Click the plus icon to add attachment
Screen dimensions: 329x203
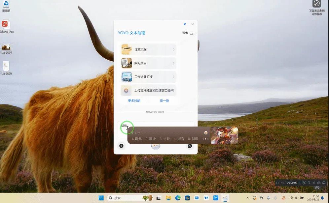coord(121,146)
